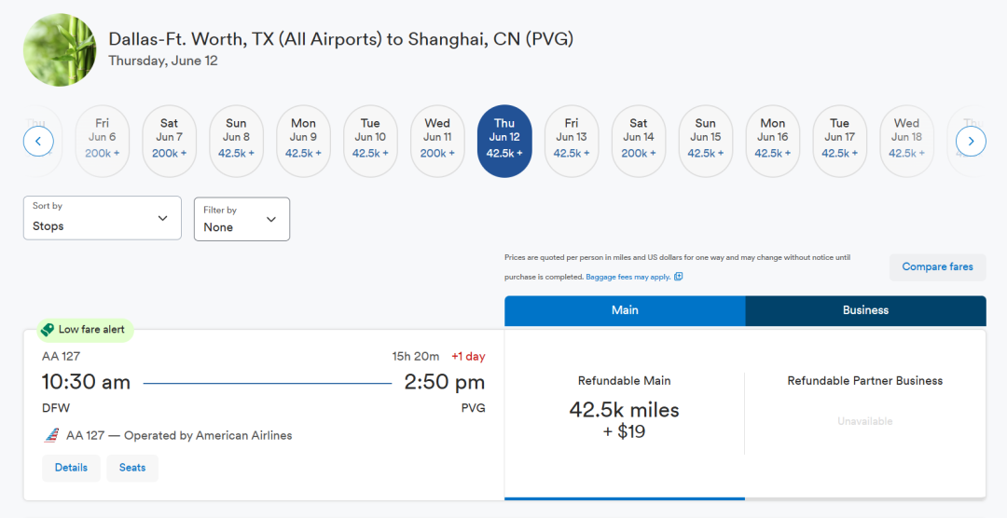Click the next dates right arrow
This screenshot has height=518, width=1007.
971,142
